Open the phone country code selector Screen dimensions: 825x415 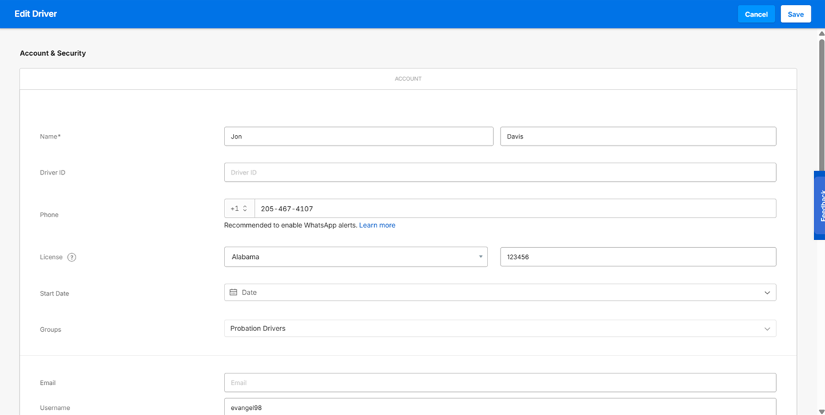pyautogui.click(x=239, y=209)
